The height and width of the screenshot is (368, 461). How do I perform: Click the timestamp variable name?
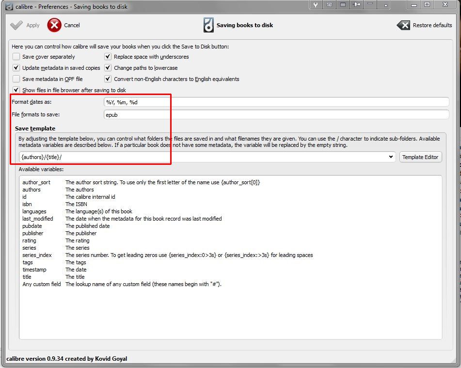(34, 270)
